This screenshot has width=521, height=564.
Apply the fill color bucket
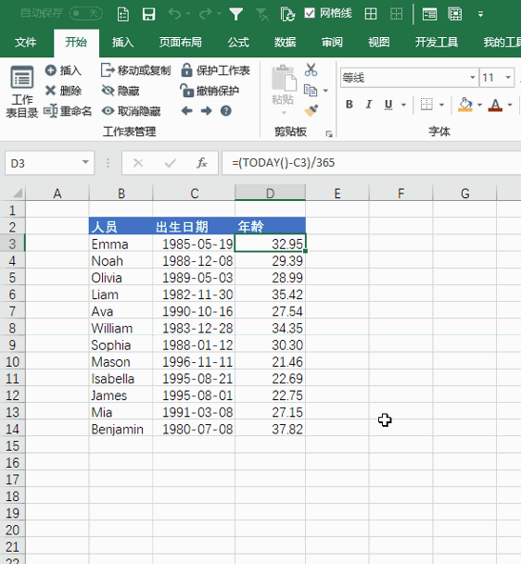point(465,105)
